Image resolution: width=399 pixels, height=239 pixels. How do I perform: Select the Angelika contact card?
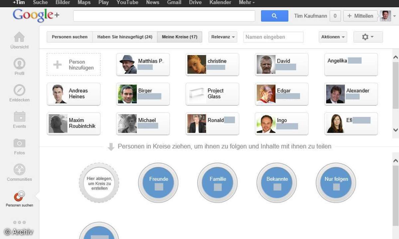coord(351,64)
